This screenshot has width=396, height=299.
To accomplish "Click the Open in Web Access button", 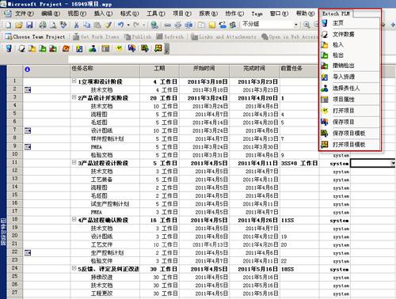I will pyautogui.click(x=290, y=37).
